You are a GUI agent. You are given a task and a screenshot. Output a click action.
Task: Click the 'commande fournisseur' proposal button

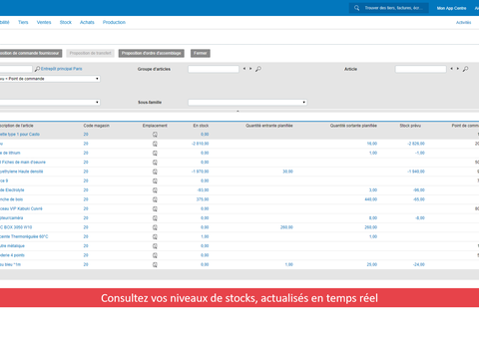click(x=31, y=53)
